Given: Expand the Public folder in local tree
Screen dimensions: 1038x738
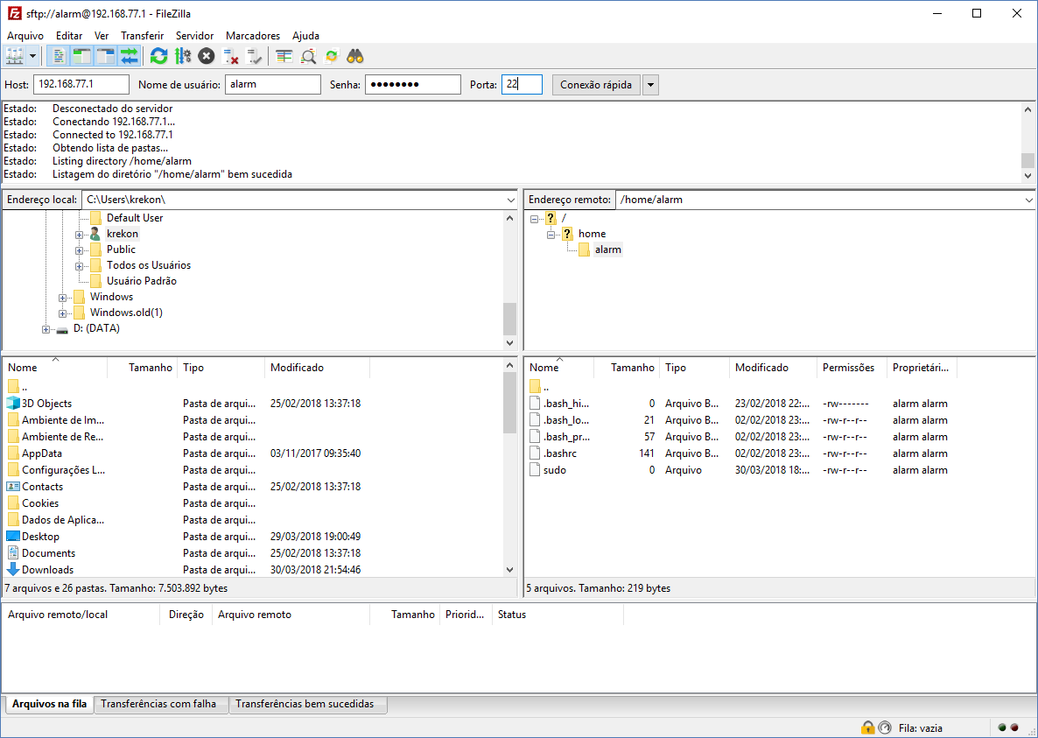Looking at the screenshot, I should [79, 250].
